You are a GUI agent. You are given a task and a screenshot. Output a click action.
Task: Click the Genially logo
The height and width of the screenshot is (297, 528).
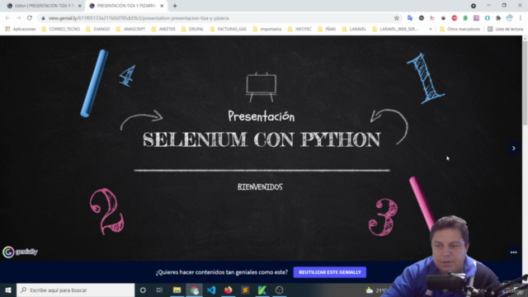[20, 252]
